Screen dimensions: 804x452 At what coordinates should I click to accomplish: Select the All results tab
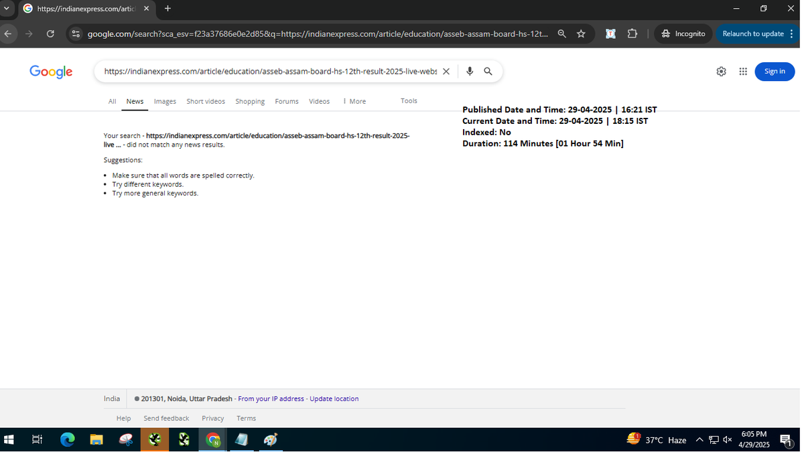click(112, 101)
